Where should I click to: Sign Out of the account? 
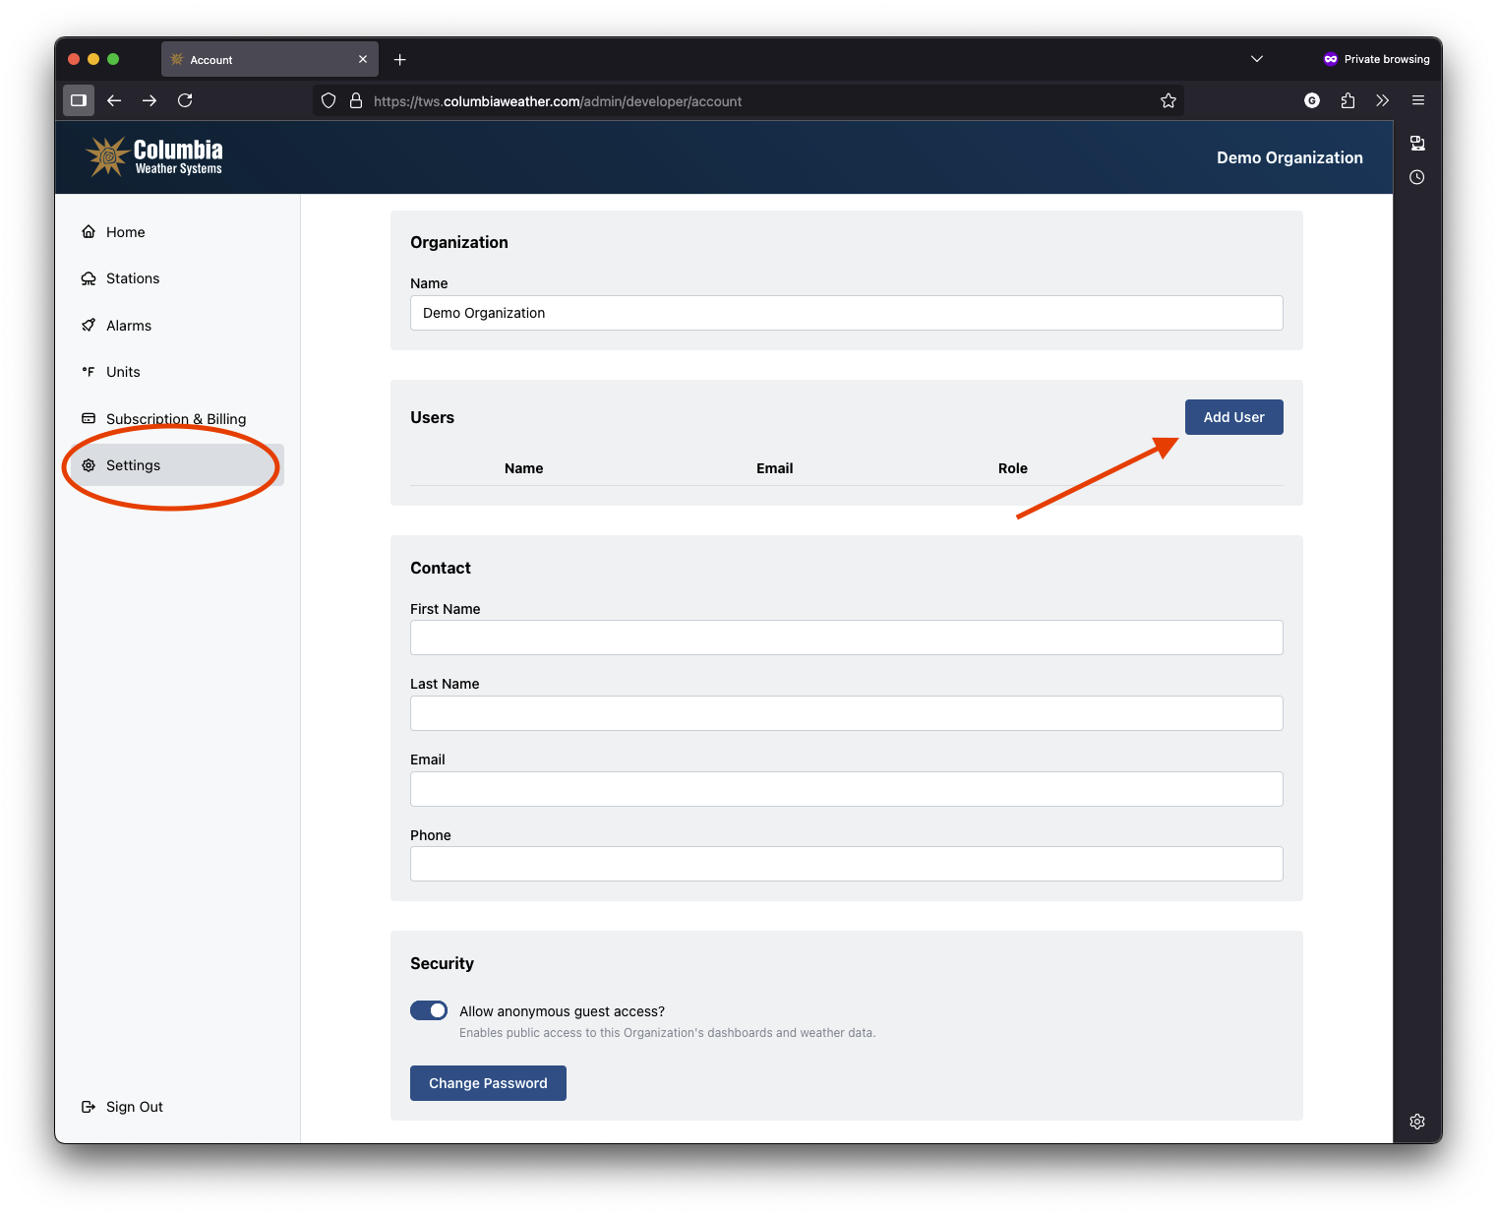coord(123,1107)
